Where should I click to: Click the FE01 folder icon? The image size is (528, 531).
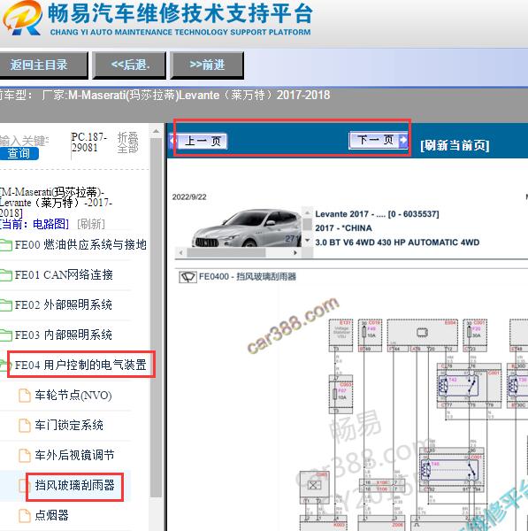point(6,275)
